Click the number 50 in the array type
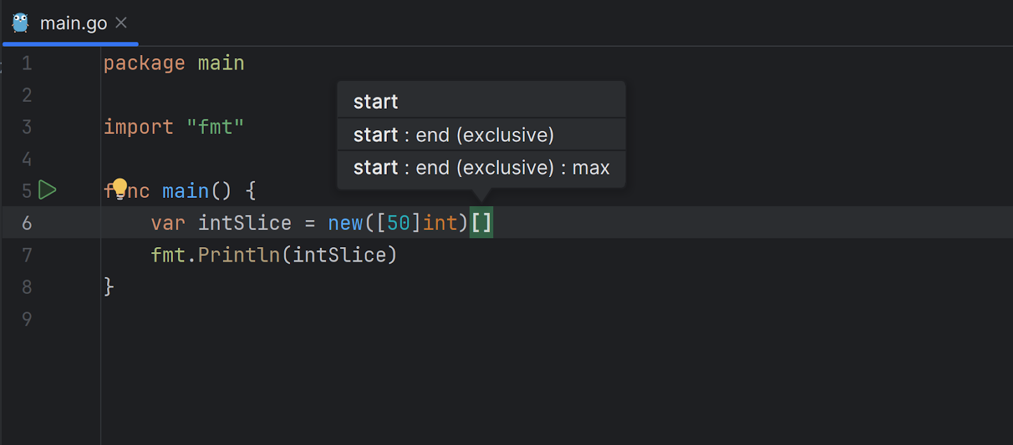 click(399, 223)
